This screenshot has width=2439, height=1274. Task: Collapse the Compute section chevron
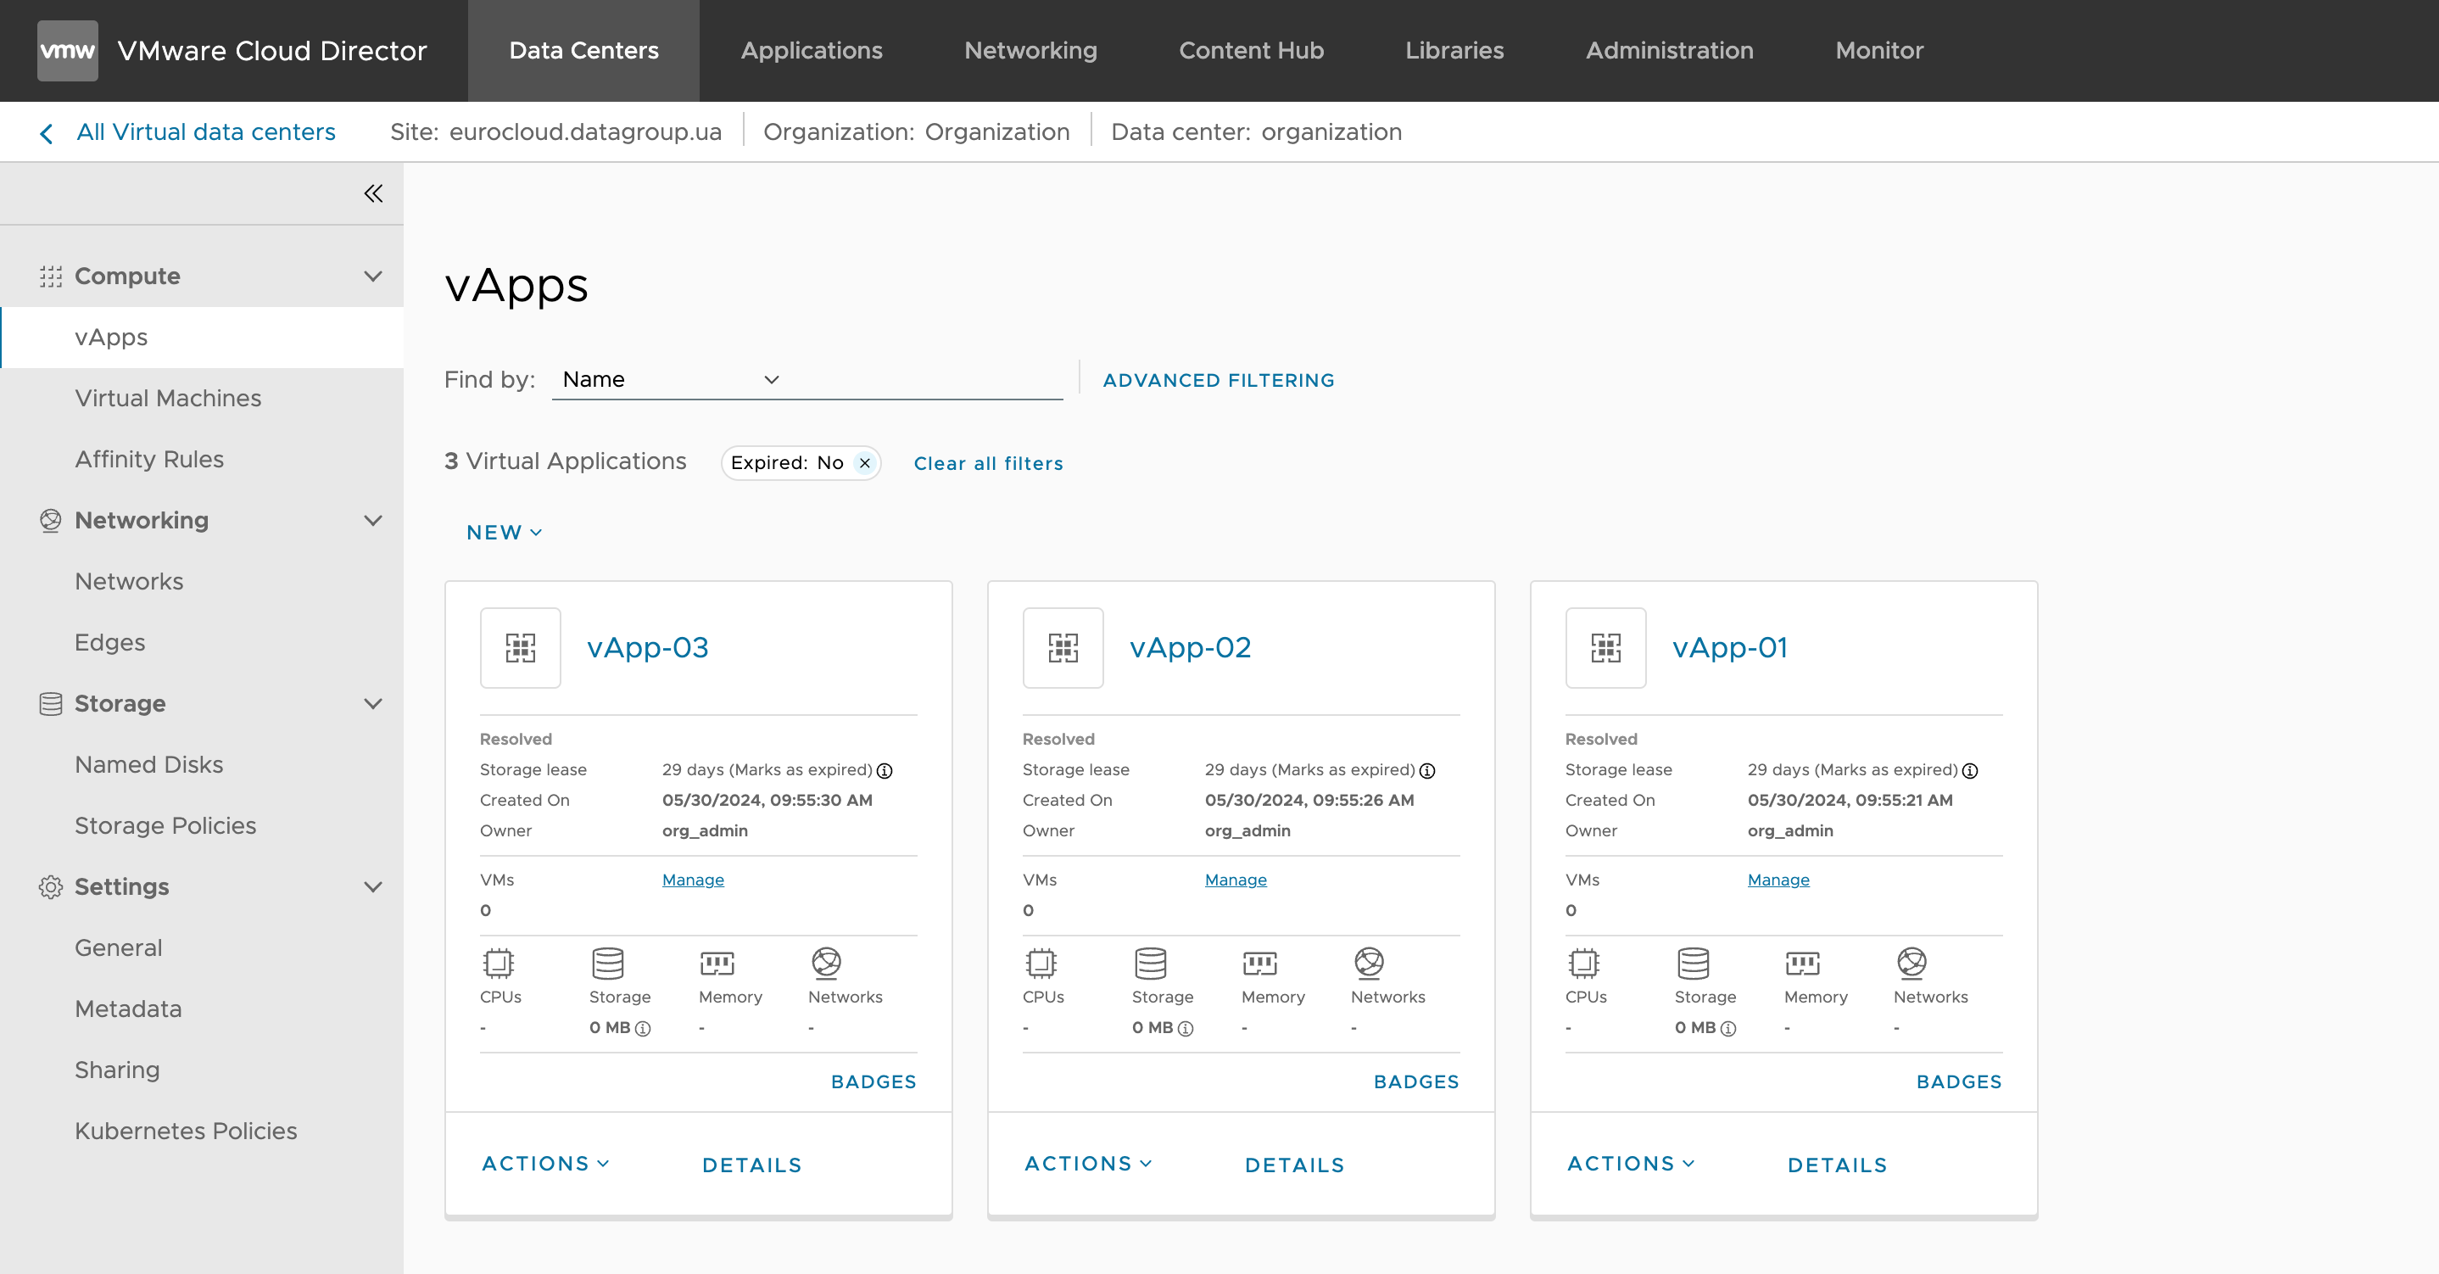(373, 277)
